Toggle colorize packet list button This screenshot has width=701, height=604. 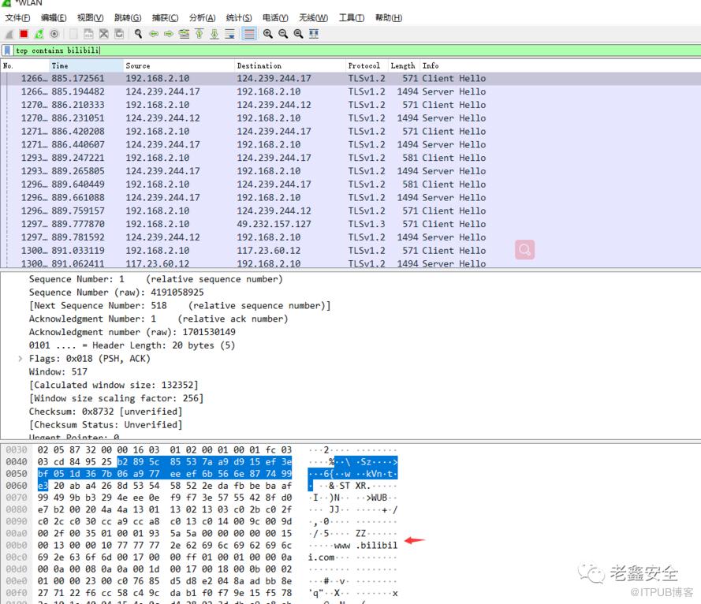coord(249,34)
